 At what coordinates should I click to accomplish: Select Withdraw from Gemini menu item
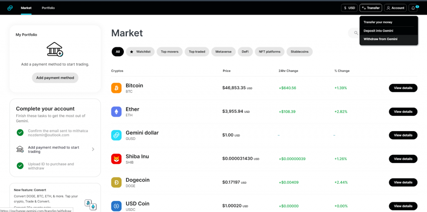389,39
